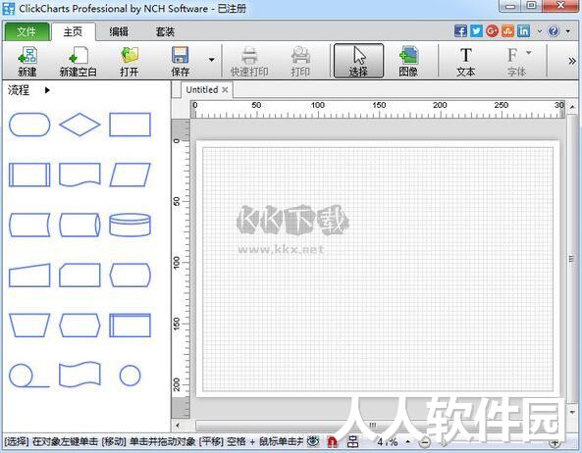Pick the horizontal cylinder direct access shape
Image resolution: width=582 pixels, height=453 pixels.
pos(79,225)
